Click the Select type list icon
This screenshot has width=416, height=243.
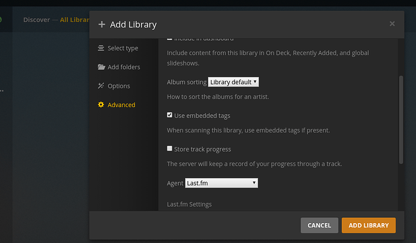[101, 48]
